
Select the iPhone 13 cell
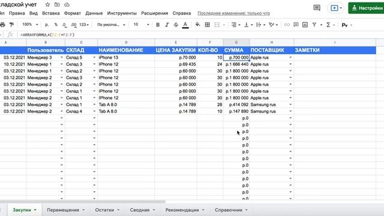[126, 58]
